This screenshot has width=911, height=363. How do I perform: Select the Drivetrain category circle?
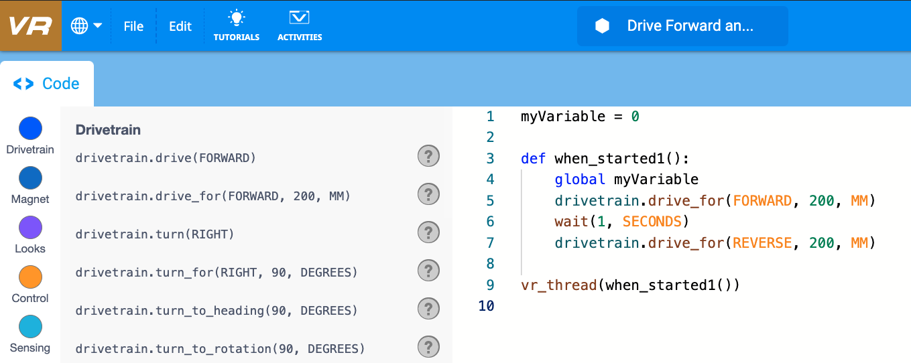[x=30, y=129]
